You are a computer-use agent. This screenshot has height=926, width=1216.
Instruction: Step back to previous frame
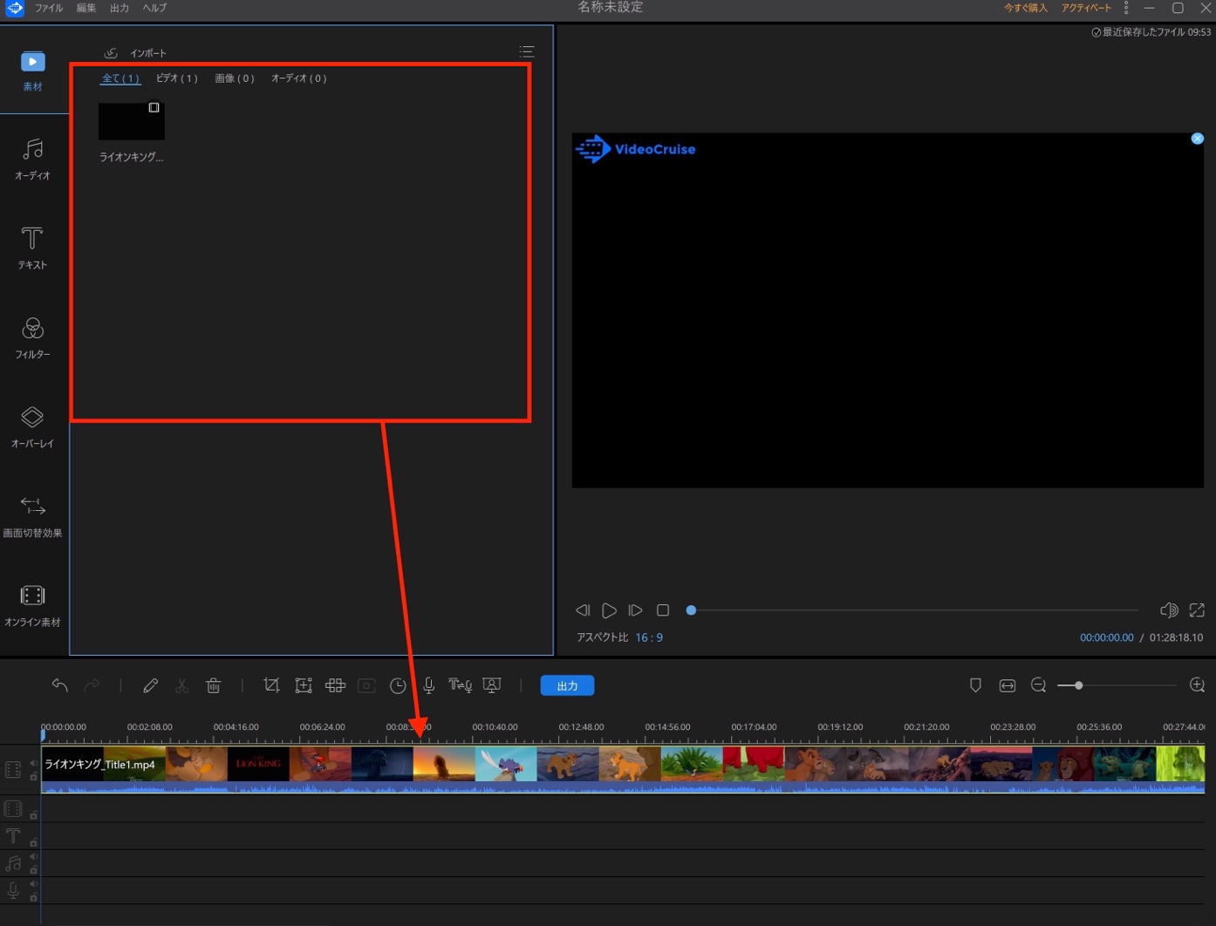(583, 610)
